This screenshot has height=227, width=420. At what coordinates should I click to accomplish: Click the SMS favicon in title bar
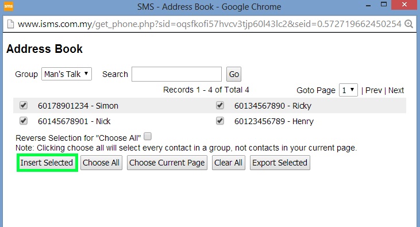(x=8, y=6)
